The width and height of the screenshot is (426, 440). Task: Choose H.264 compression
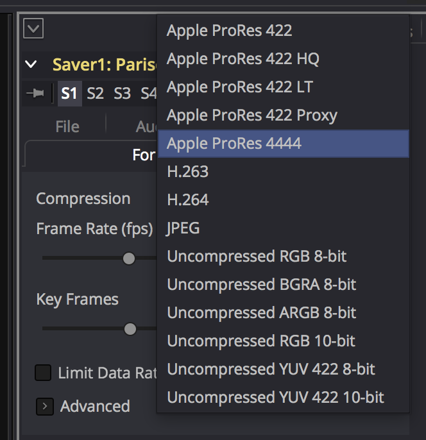(x=283, y=200)
